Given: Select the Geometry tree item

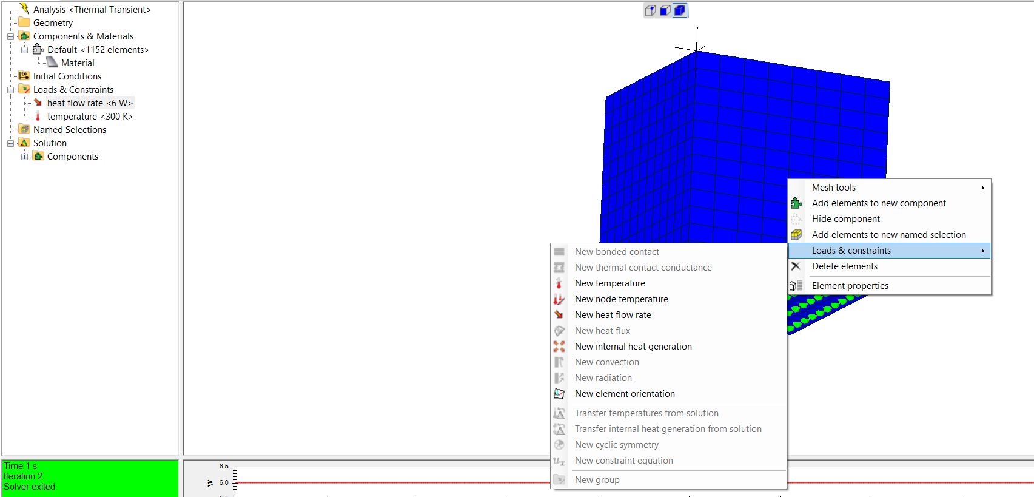Looking at the screenshot, I should (x=53, y=23).
